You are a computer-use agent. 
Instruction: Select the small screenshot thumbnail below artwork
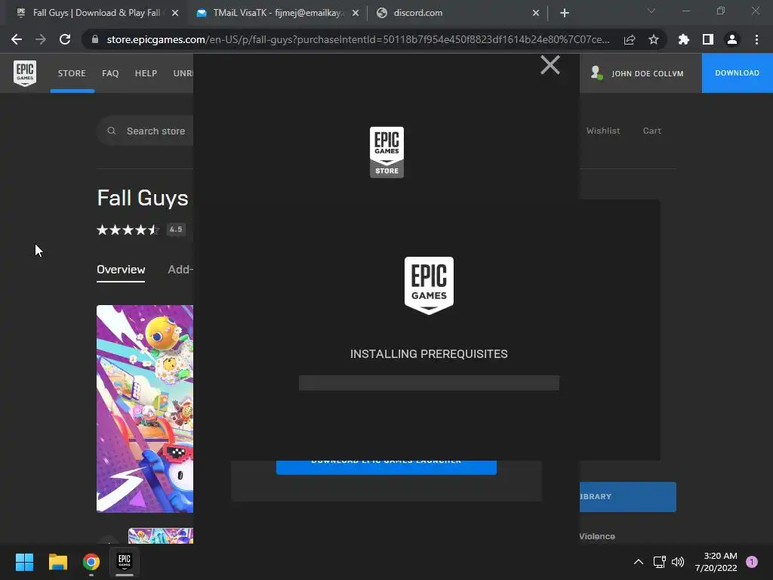point(161,535)
